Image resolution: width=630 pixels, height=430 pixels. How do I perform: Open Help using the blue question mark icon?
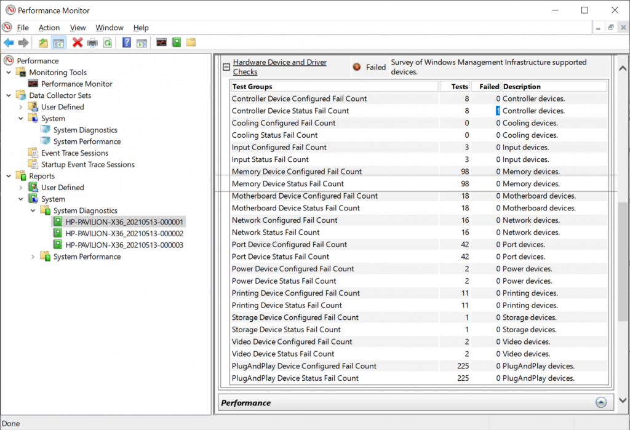(126, 42)
